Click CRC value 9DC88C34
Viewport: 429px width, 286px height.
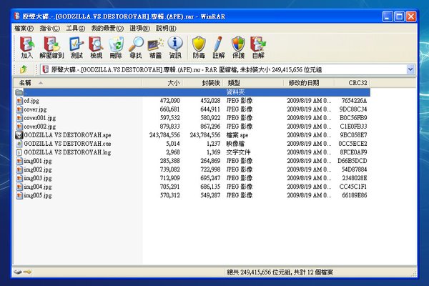click(x=353, y=109)
